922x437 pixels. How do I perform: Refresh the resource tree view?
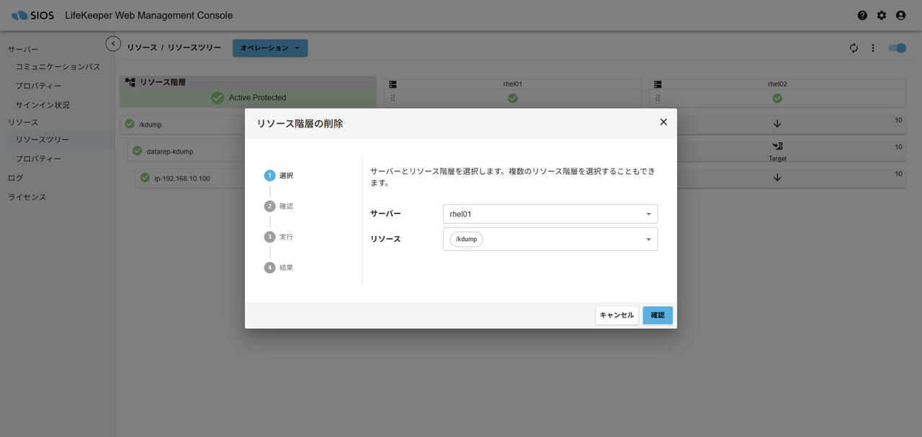pyautogui.click(x=854, y=48)
